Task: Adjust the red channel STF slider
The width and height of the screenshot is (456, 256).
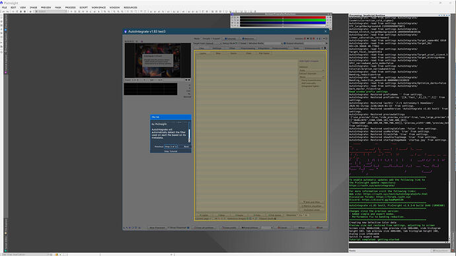Action: pyautogui.click(x=283, y=17)
